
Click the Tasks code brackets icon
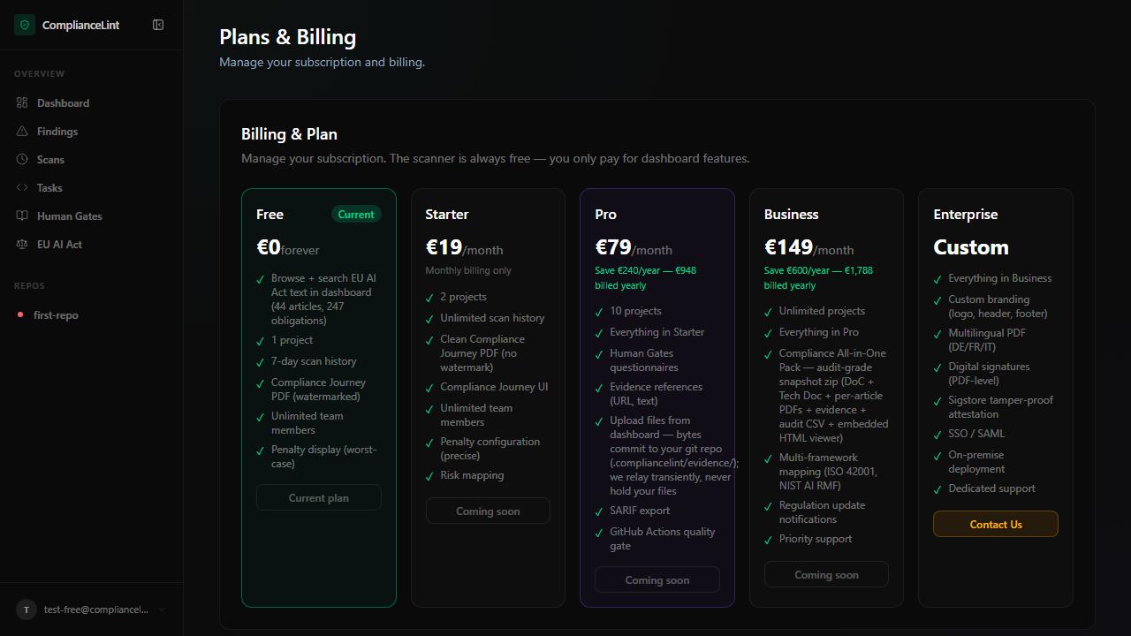(x=22, y=188)
